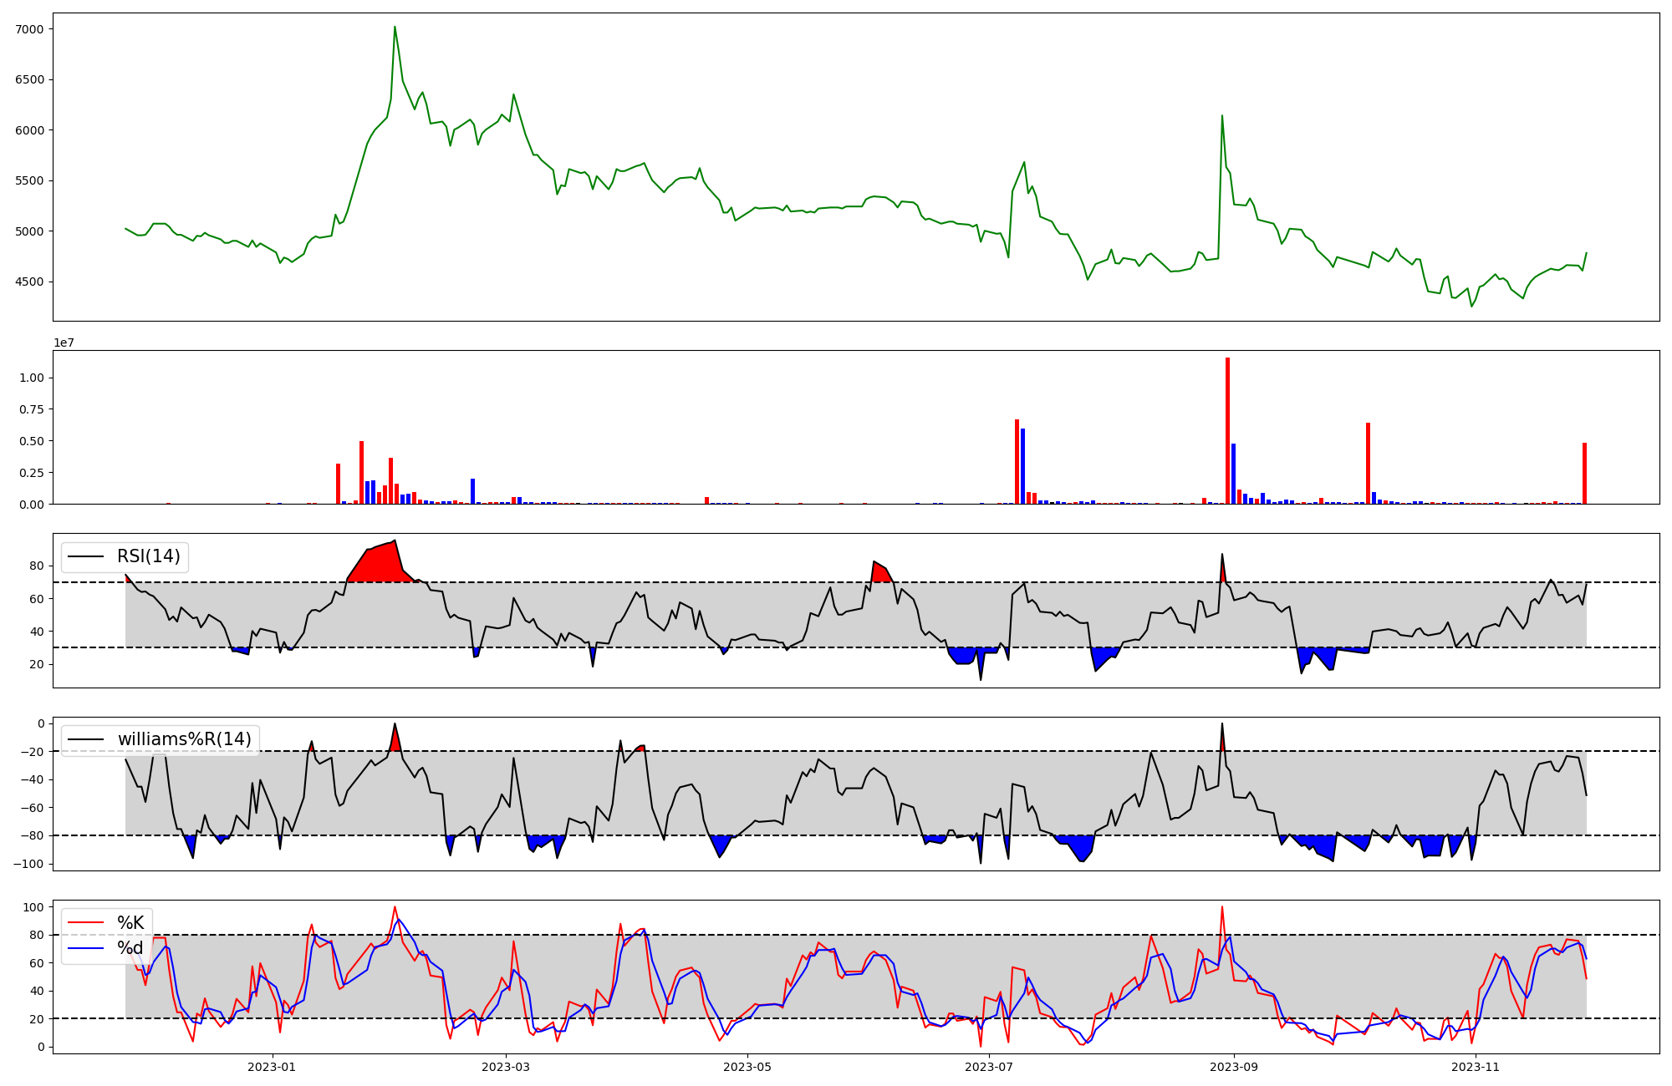
Task: Click the %d legend entry text
Action: click(130, 948)
